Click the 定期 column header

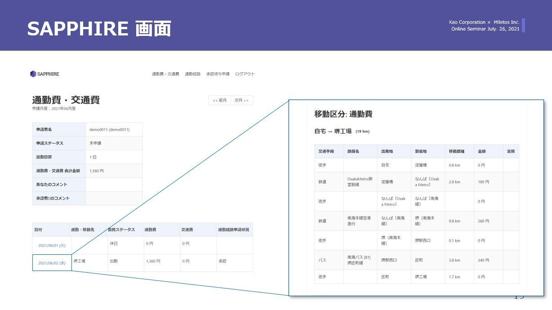tap(511, 151)
